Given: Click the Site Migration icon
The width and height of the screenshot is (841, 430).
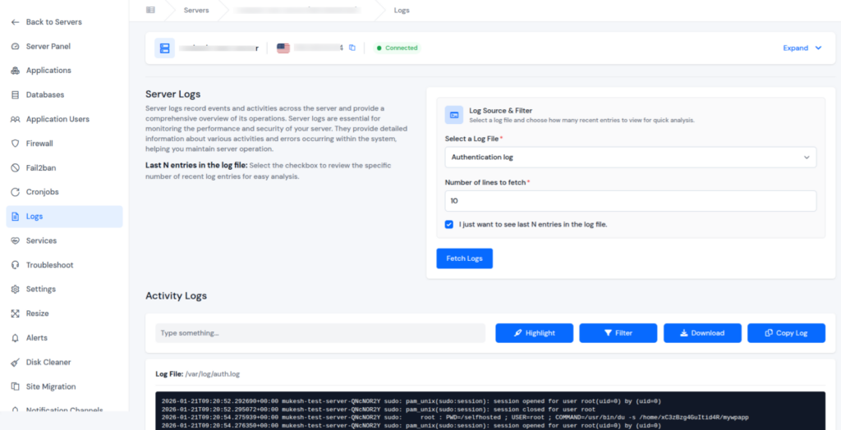Looking at the screenshot, I should (15, 387).
